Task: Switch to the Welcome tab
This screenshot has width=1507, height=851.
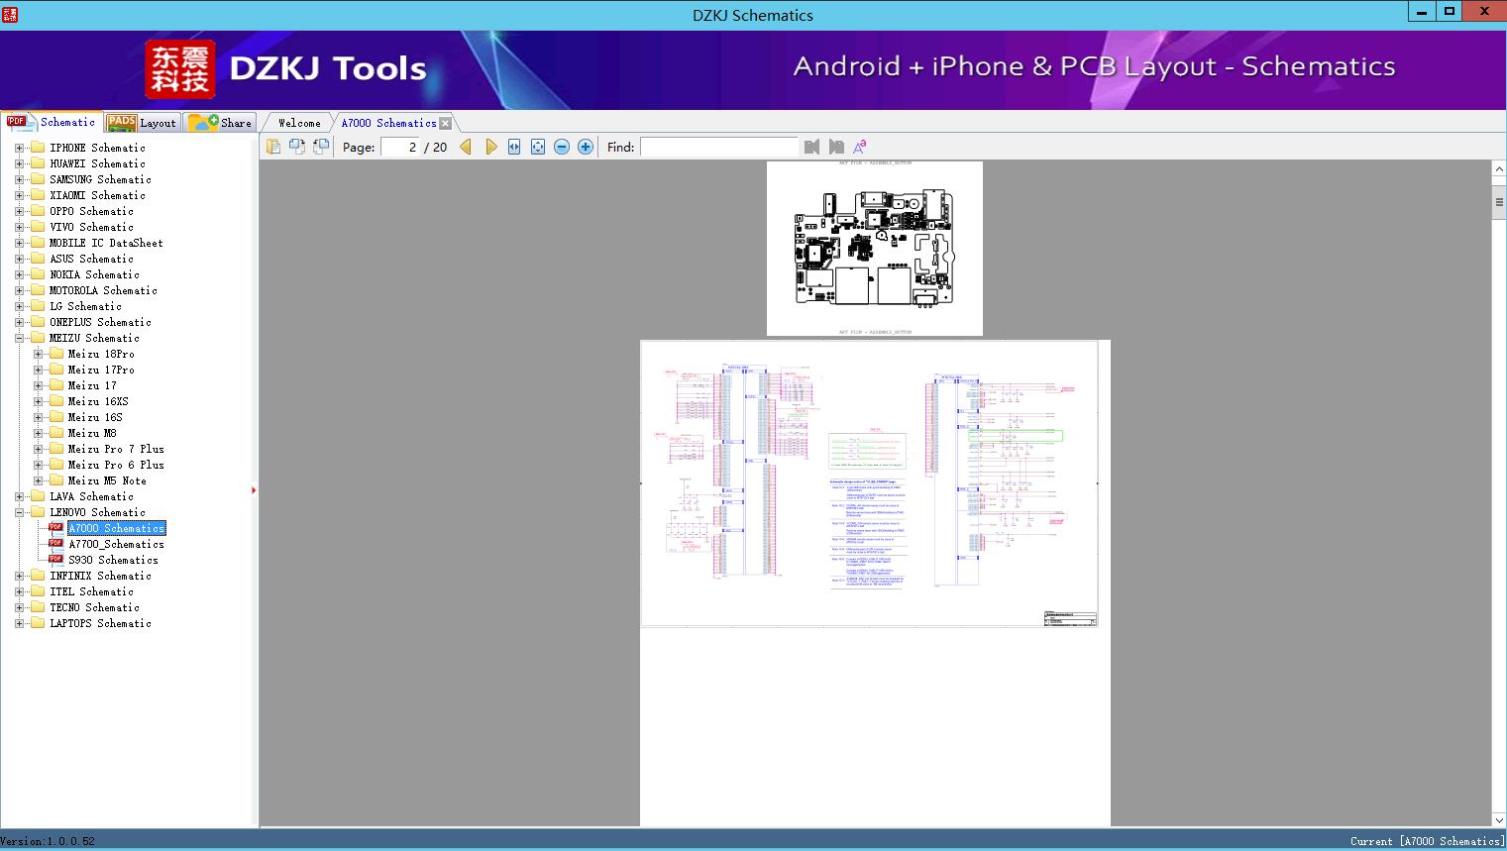Action: pyautogui.click(x=299, y=123)
